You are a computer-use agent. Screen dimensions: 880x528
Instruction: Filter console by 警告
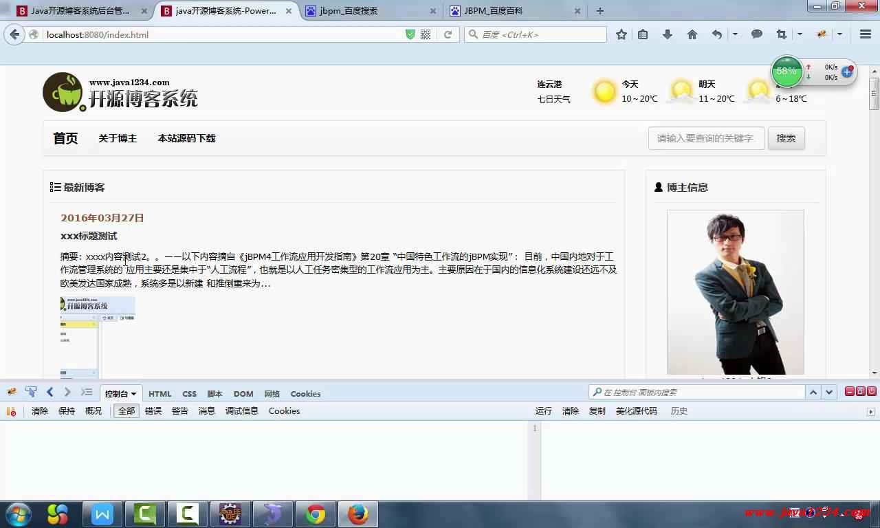pyautogui.click(x=180, y=411)
